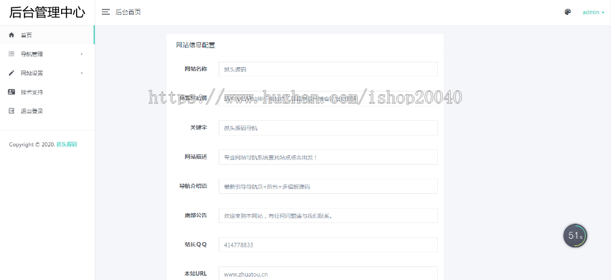Viewport: 611px width, 280px height.
Task: Click the 底部公告 field label
Action: point(196,215)
